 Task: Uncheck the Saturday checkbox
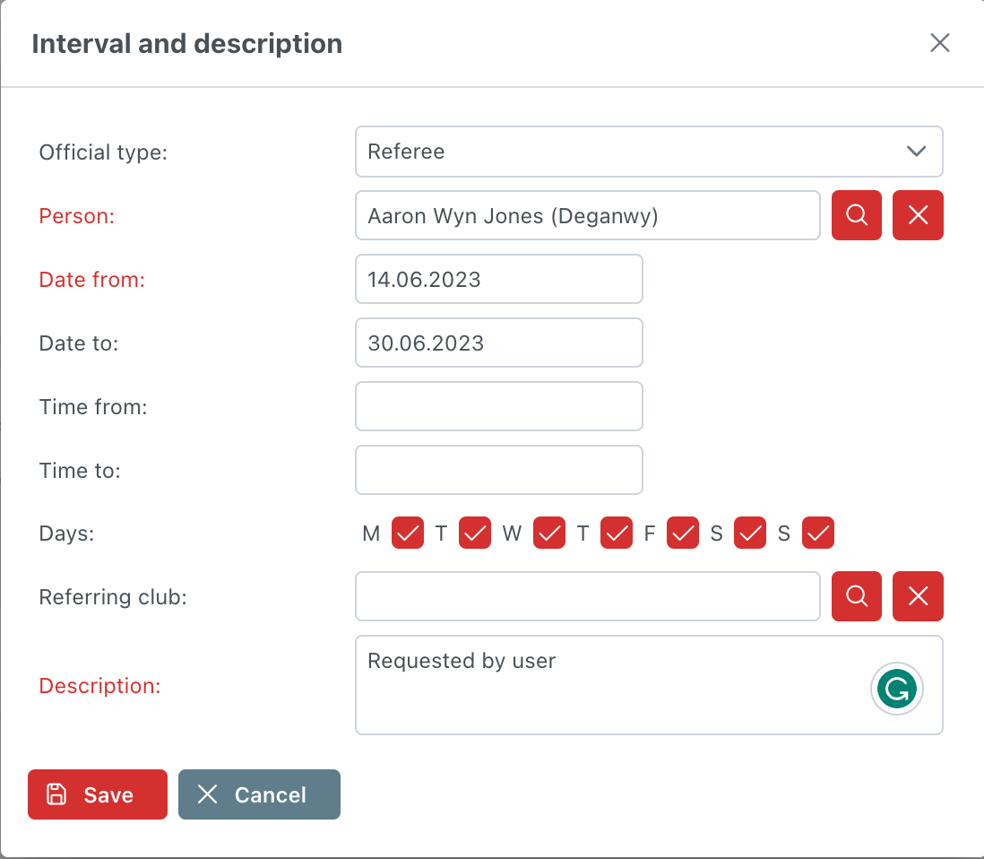[750, 534]
